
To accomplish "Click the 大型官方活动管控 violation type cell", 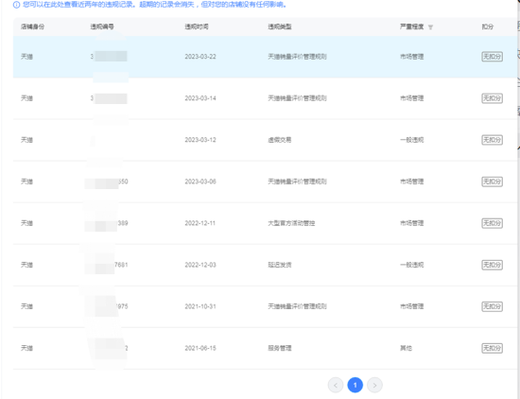I will 291,223.
